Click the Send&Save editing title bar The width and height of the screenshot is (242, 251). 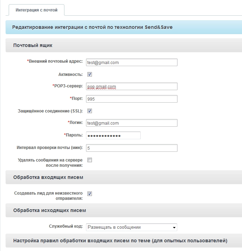pos(92,27)
